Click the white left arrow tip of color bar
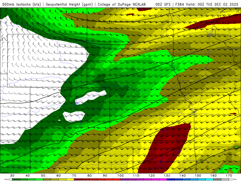Image resolution: width=241 pixels, height=181 pixels. [8, 179]
